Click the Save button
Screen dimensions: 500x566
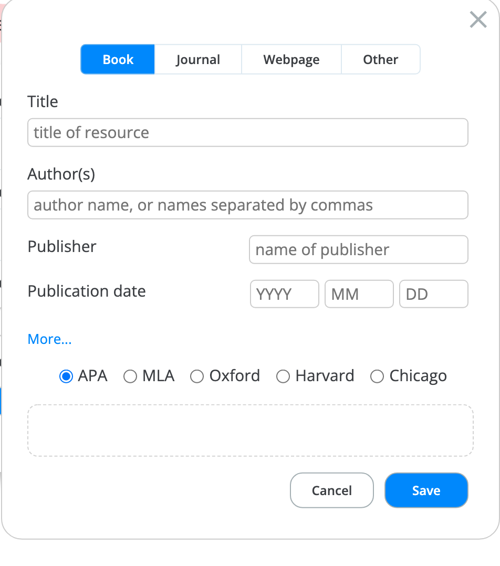426,490
